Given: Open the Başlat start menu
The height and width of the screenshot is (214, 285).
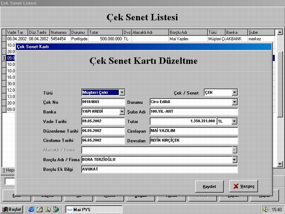Looking at the screenshot, I should [x=12, y=209].
